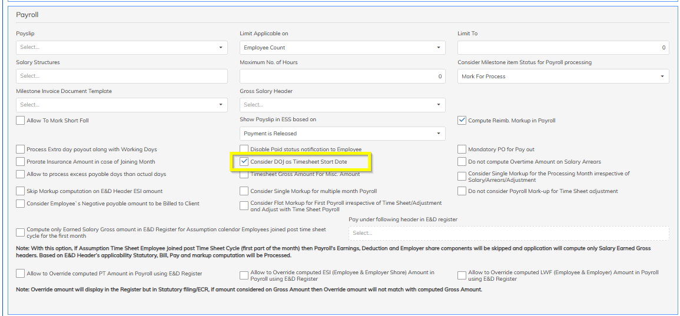Tick Process Extra day payout along with Working Days
The height and width of the screenshot is (316, 680).
(x=21, y=149)
